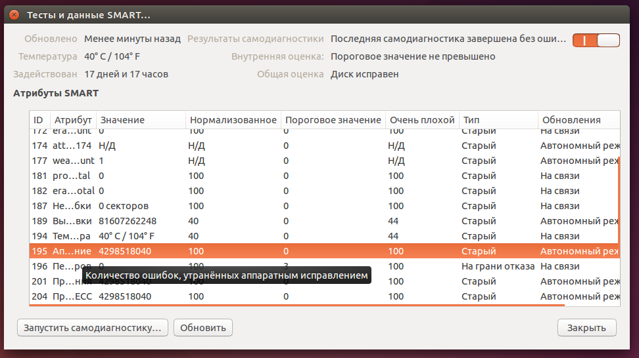Screen dimensions: 639x358
Task: Select attribute row 204 at the table bottom
Action: [263, 296]
